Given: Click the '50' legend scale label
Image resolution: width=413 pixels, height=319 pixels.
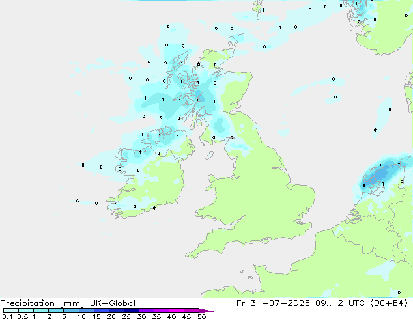Looking at the screenshot, I should coord(201,316).
